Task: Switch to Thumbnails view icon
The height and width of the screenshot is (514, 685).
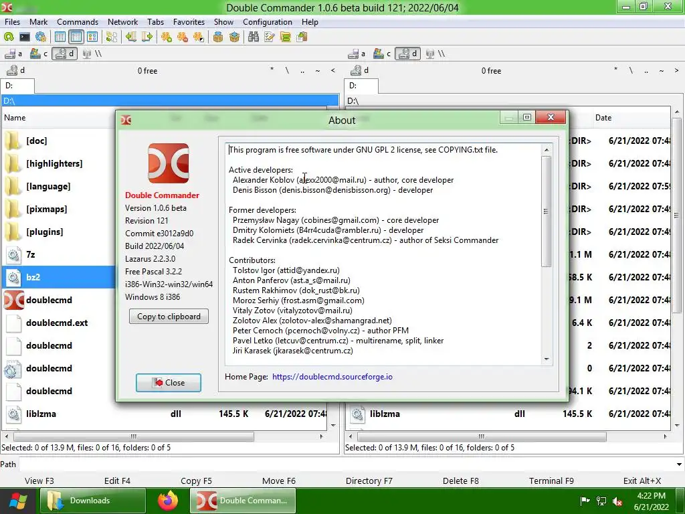Action: coord(92,37)
